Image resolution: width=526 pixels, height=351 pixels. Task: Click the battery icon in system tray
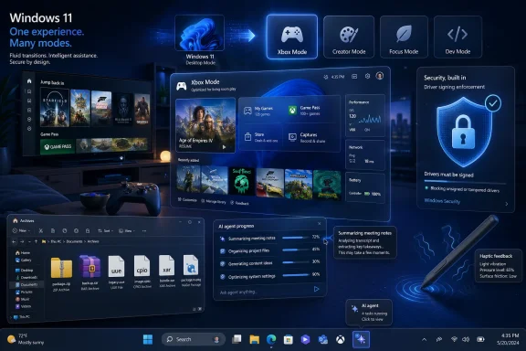click(x=480, y=339)
